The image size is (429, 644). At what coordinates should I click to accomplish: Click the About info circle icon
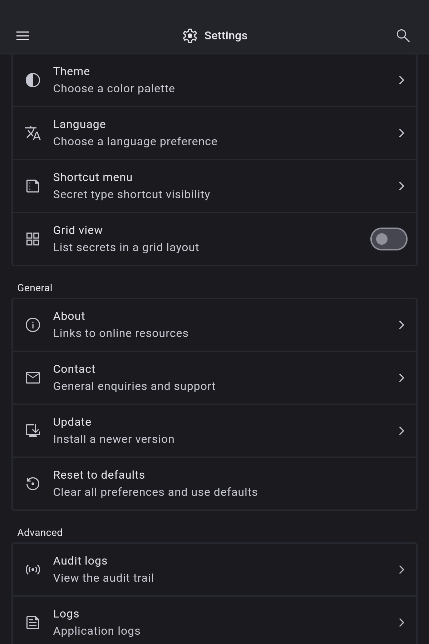point(33,325)
